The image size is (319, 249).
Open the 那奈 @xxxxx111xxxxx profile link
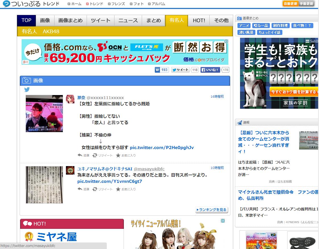click(x=101, y=98)
